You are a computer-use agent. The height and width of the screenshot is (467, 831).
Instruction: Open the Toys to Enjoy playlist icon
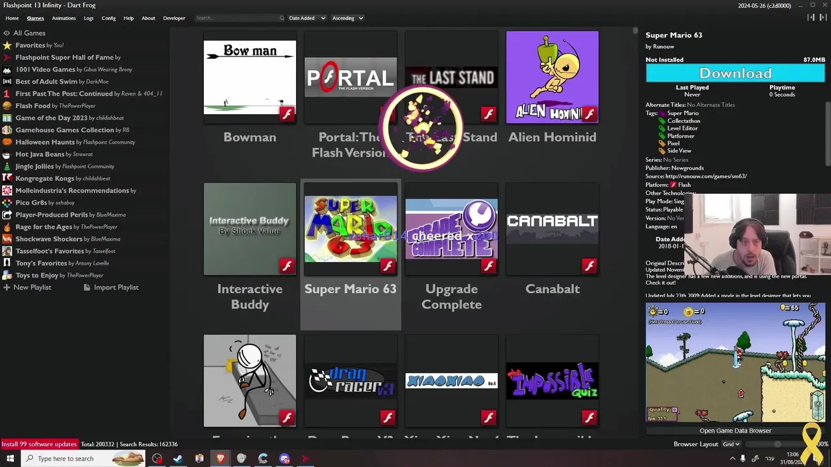tap(6, 275)
